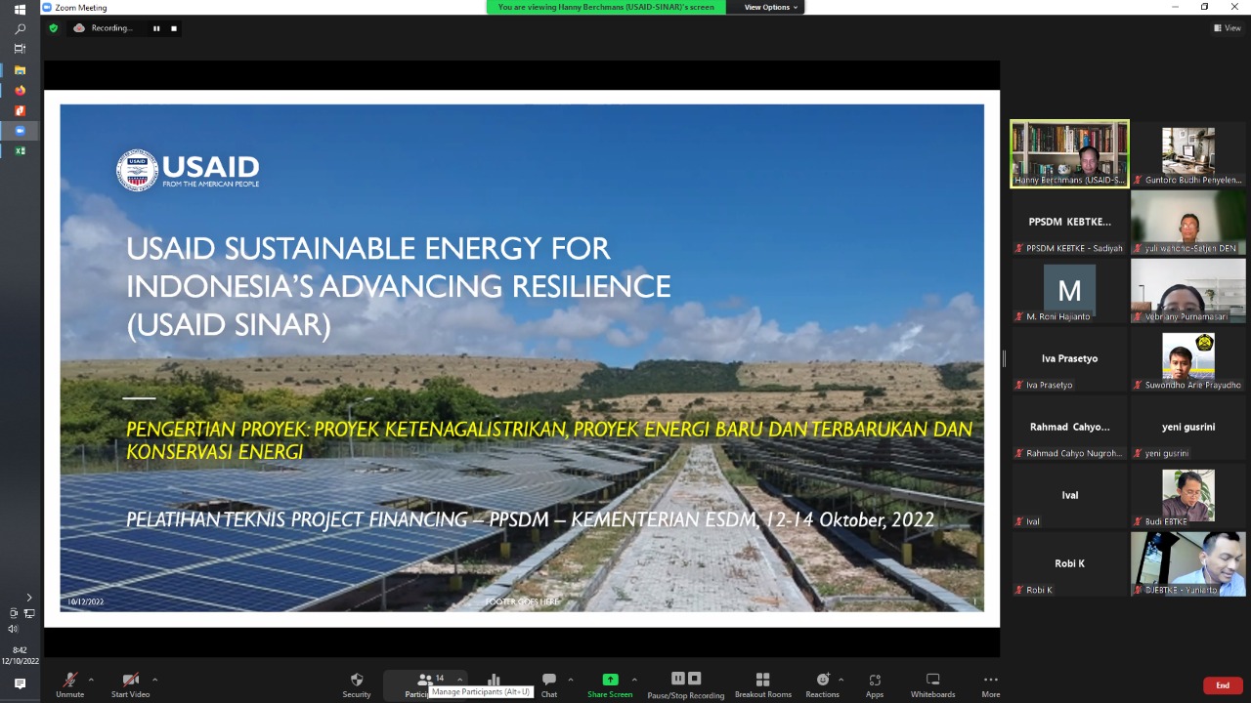Click the taskbar volume icon

point(13,628)
